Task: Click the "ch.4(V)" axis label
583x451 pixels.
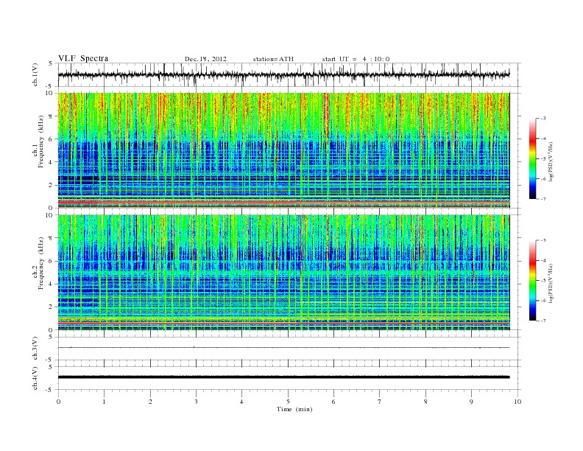Action: point(35,378)
